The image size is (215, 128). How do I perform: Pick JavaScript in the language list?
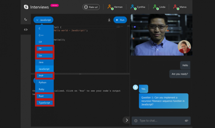point(44,69)
